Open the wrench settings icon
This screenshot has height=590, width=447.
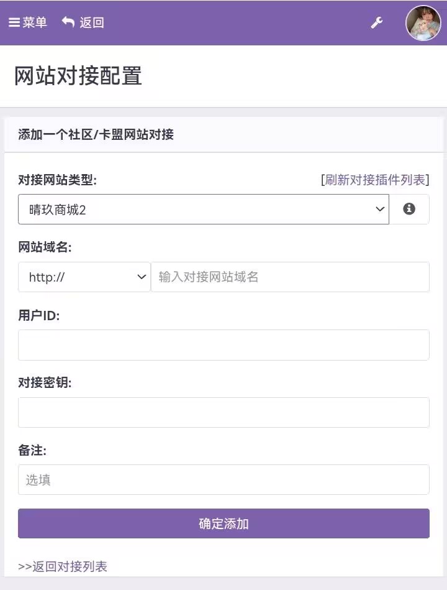pos(376,23)
